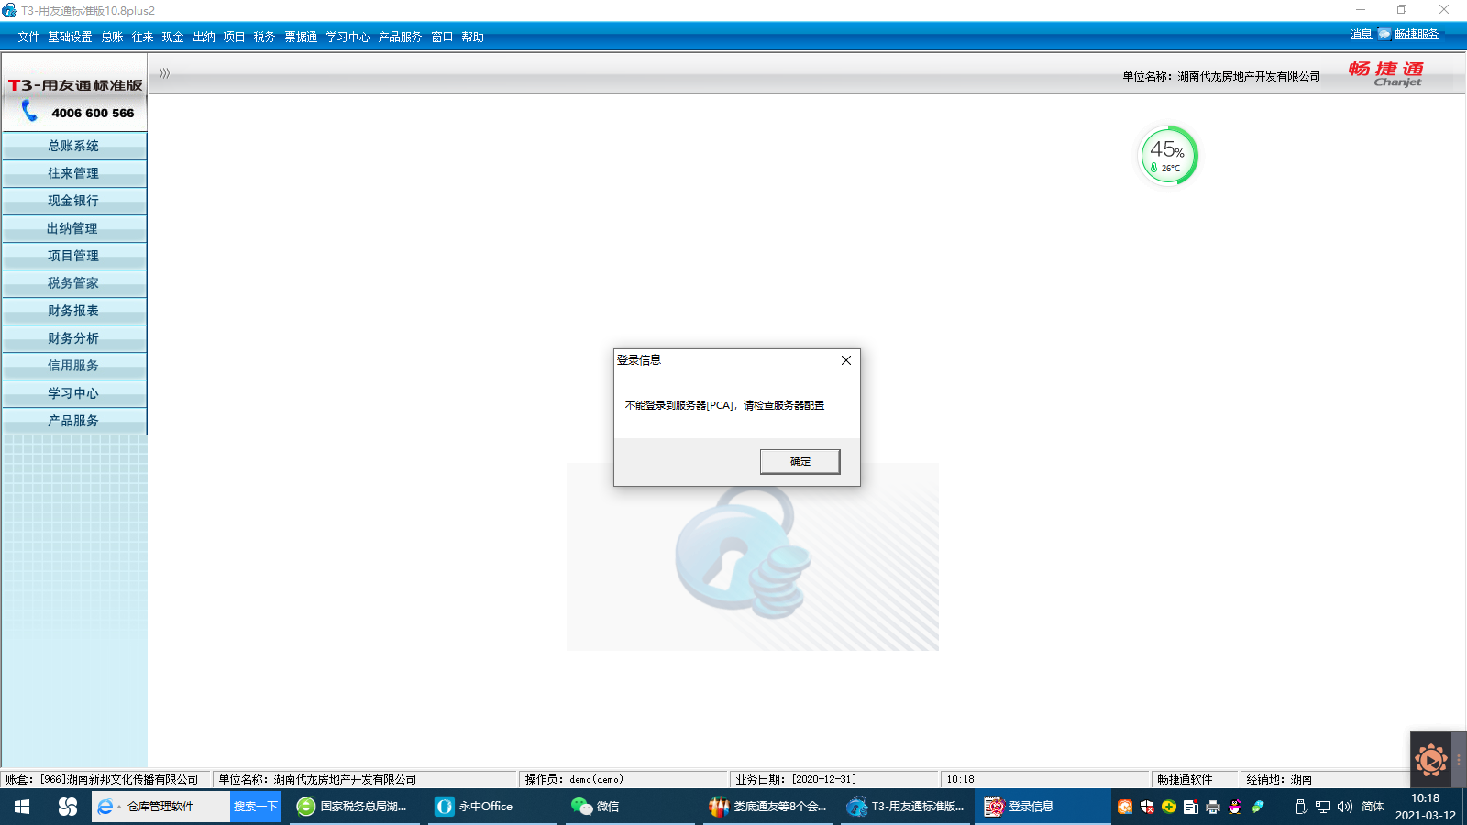Click the 搜索一下 button in taskbar
This screenshot has width=1467, height=825.
coord(256,807)
